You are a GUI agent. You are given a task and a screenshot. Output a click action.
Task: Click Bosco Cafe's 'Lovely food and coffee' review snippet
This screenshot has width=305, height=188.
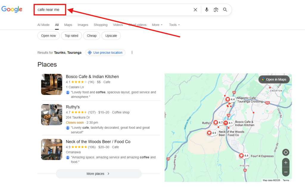113,95
